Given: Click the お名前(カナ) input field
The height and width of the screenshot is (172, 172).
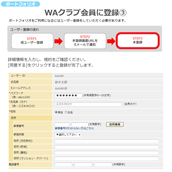Looking at the screenshot, I should coord(88,104).
